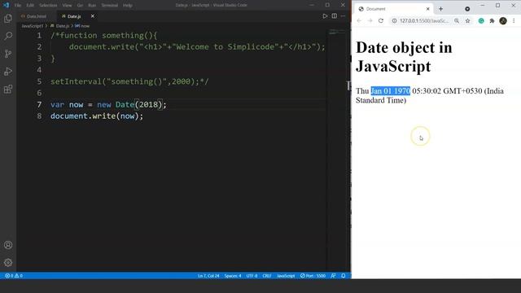Open the Terminal menu
The width and height of the screenshot is (521, 293).
(x=110, y=6)
